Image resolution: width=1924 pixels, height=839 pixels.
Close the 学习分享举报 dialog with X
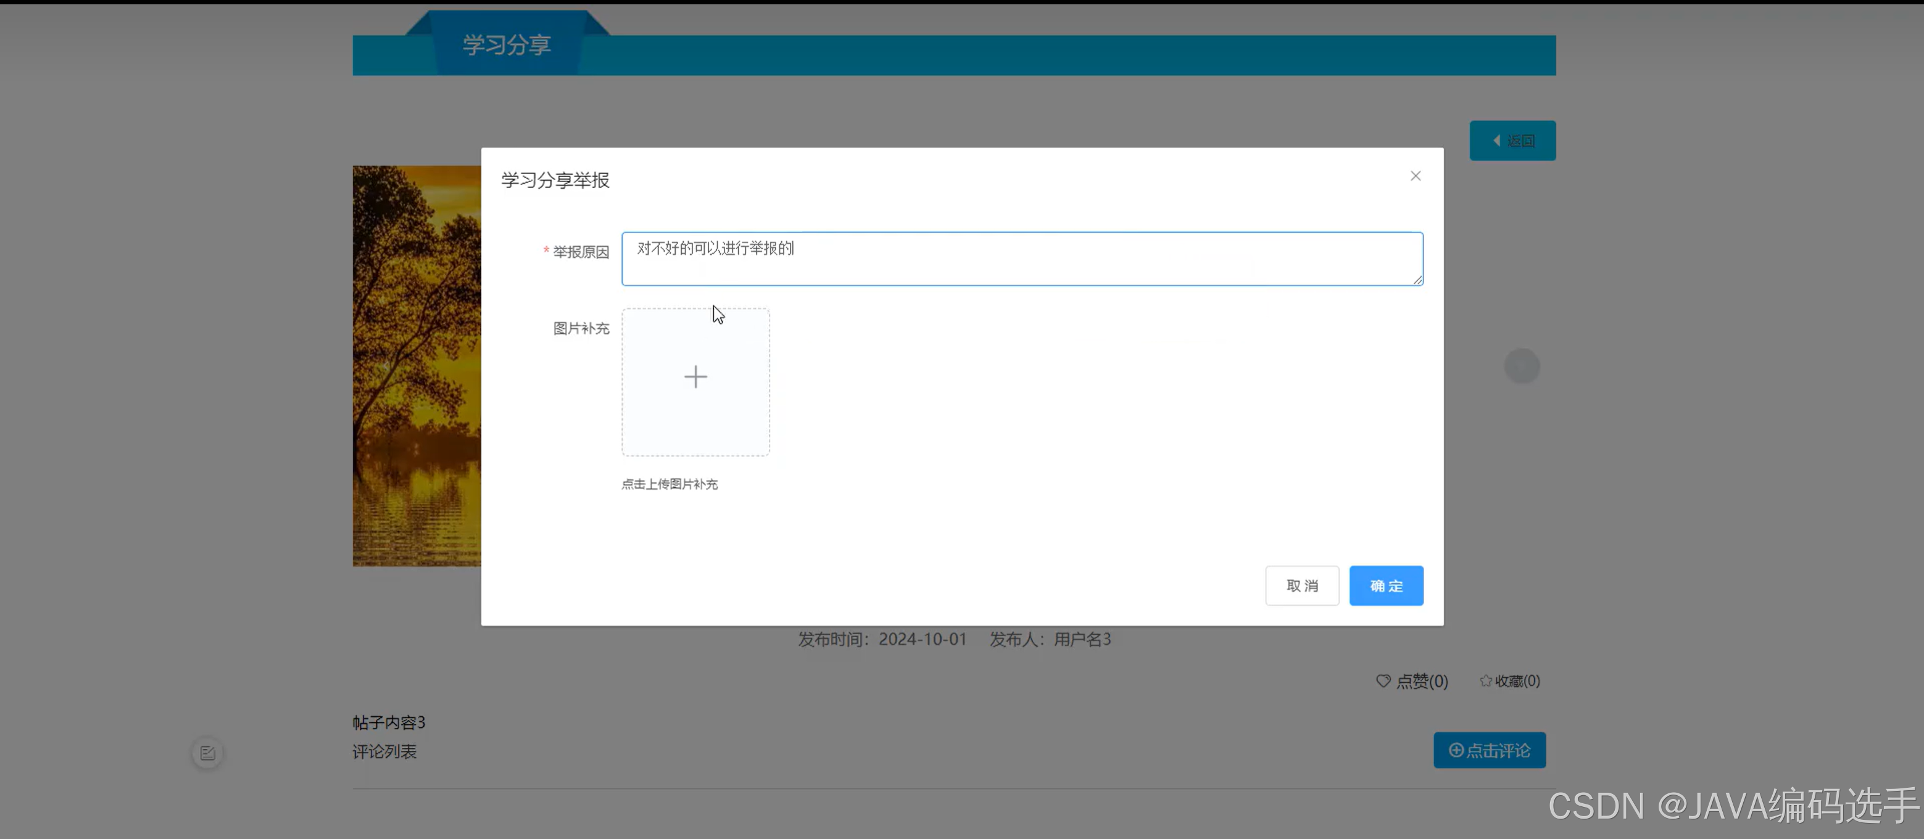1416,176
